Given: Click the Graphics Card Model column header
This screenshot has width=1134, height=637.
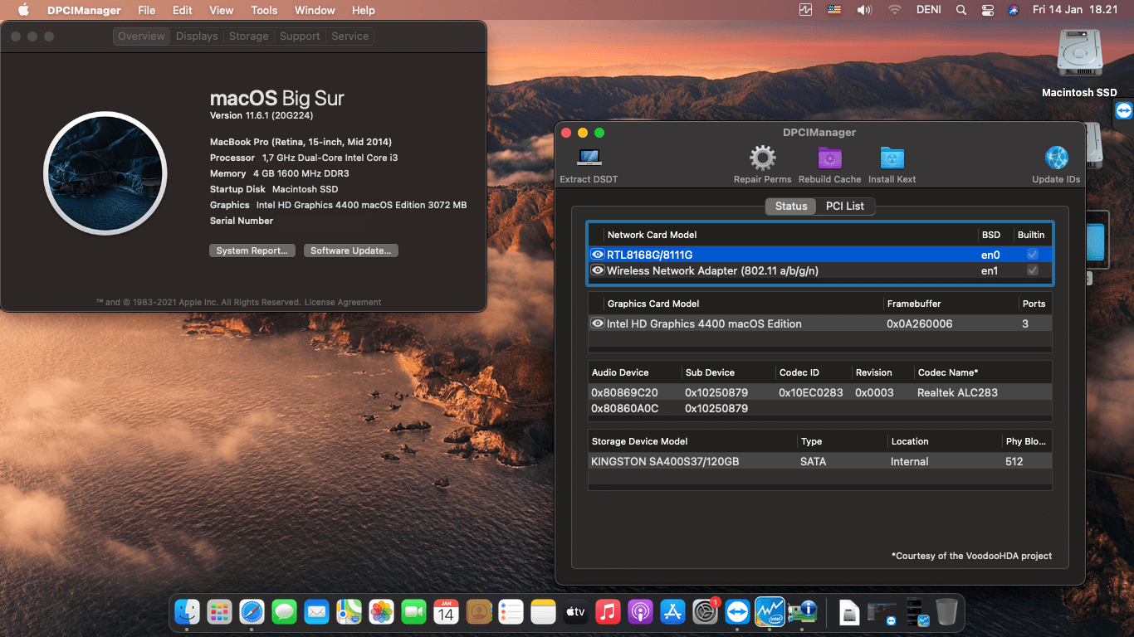Looking at the screenshot, I should pyautogui.click(x=653, y=304).
